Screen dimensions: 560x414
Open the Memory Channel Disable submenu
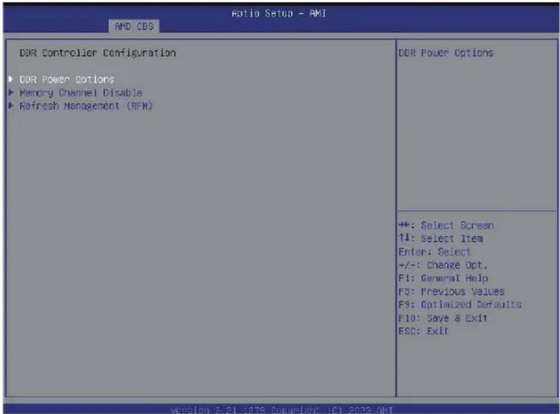(81, 93)
